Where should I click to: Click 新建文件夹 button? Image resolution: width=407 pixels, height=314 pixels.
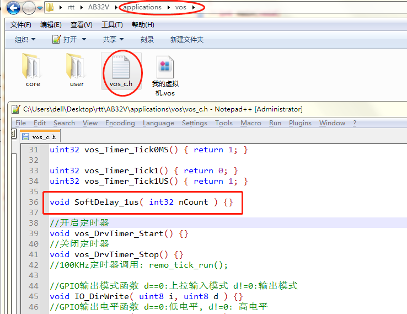tap(187, 40)
